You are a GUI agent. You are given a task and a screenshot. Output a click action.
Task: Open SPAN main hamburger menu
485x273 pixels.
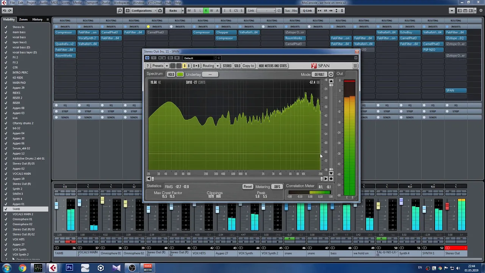355,66
